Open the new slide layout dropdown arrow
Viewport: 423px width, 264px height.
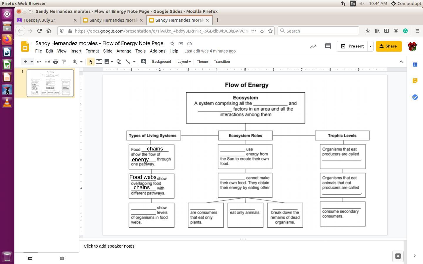tap(31, 62)
